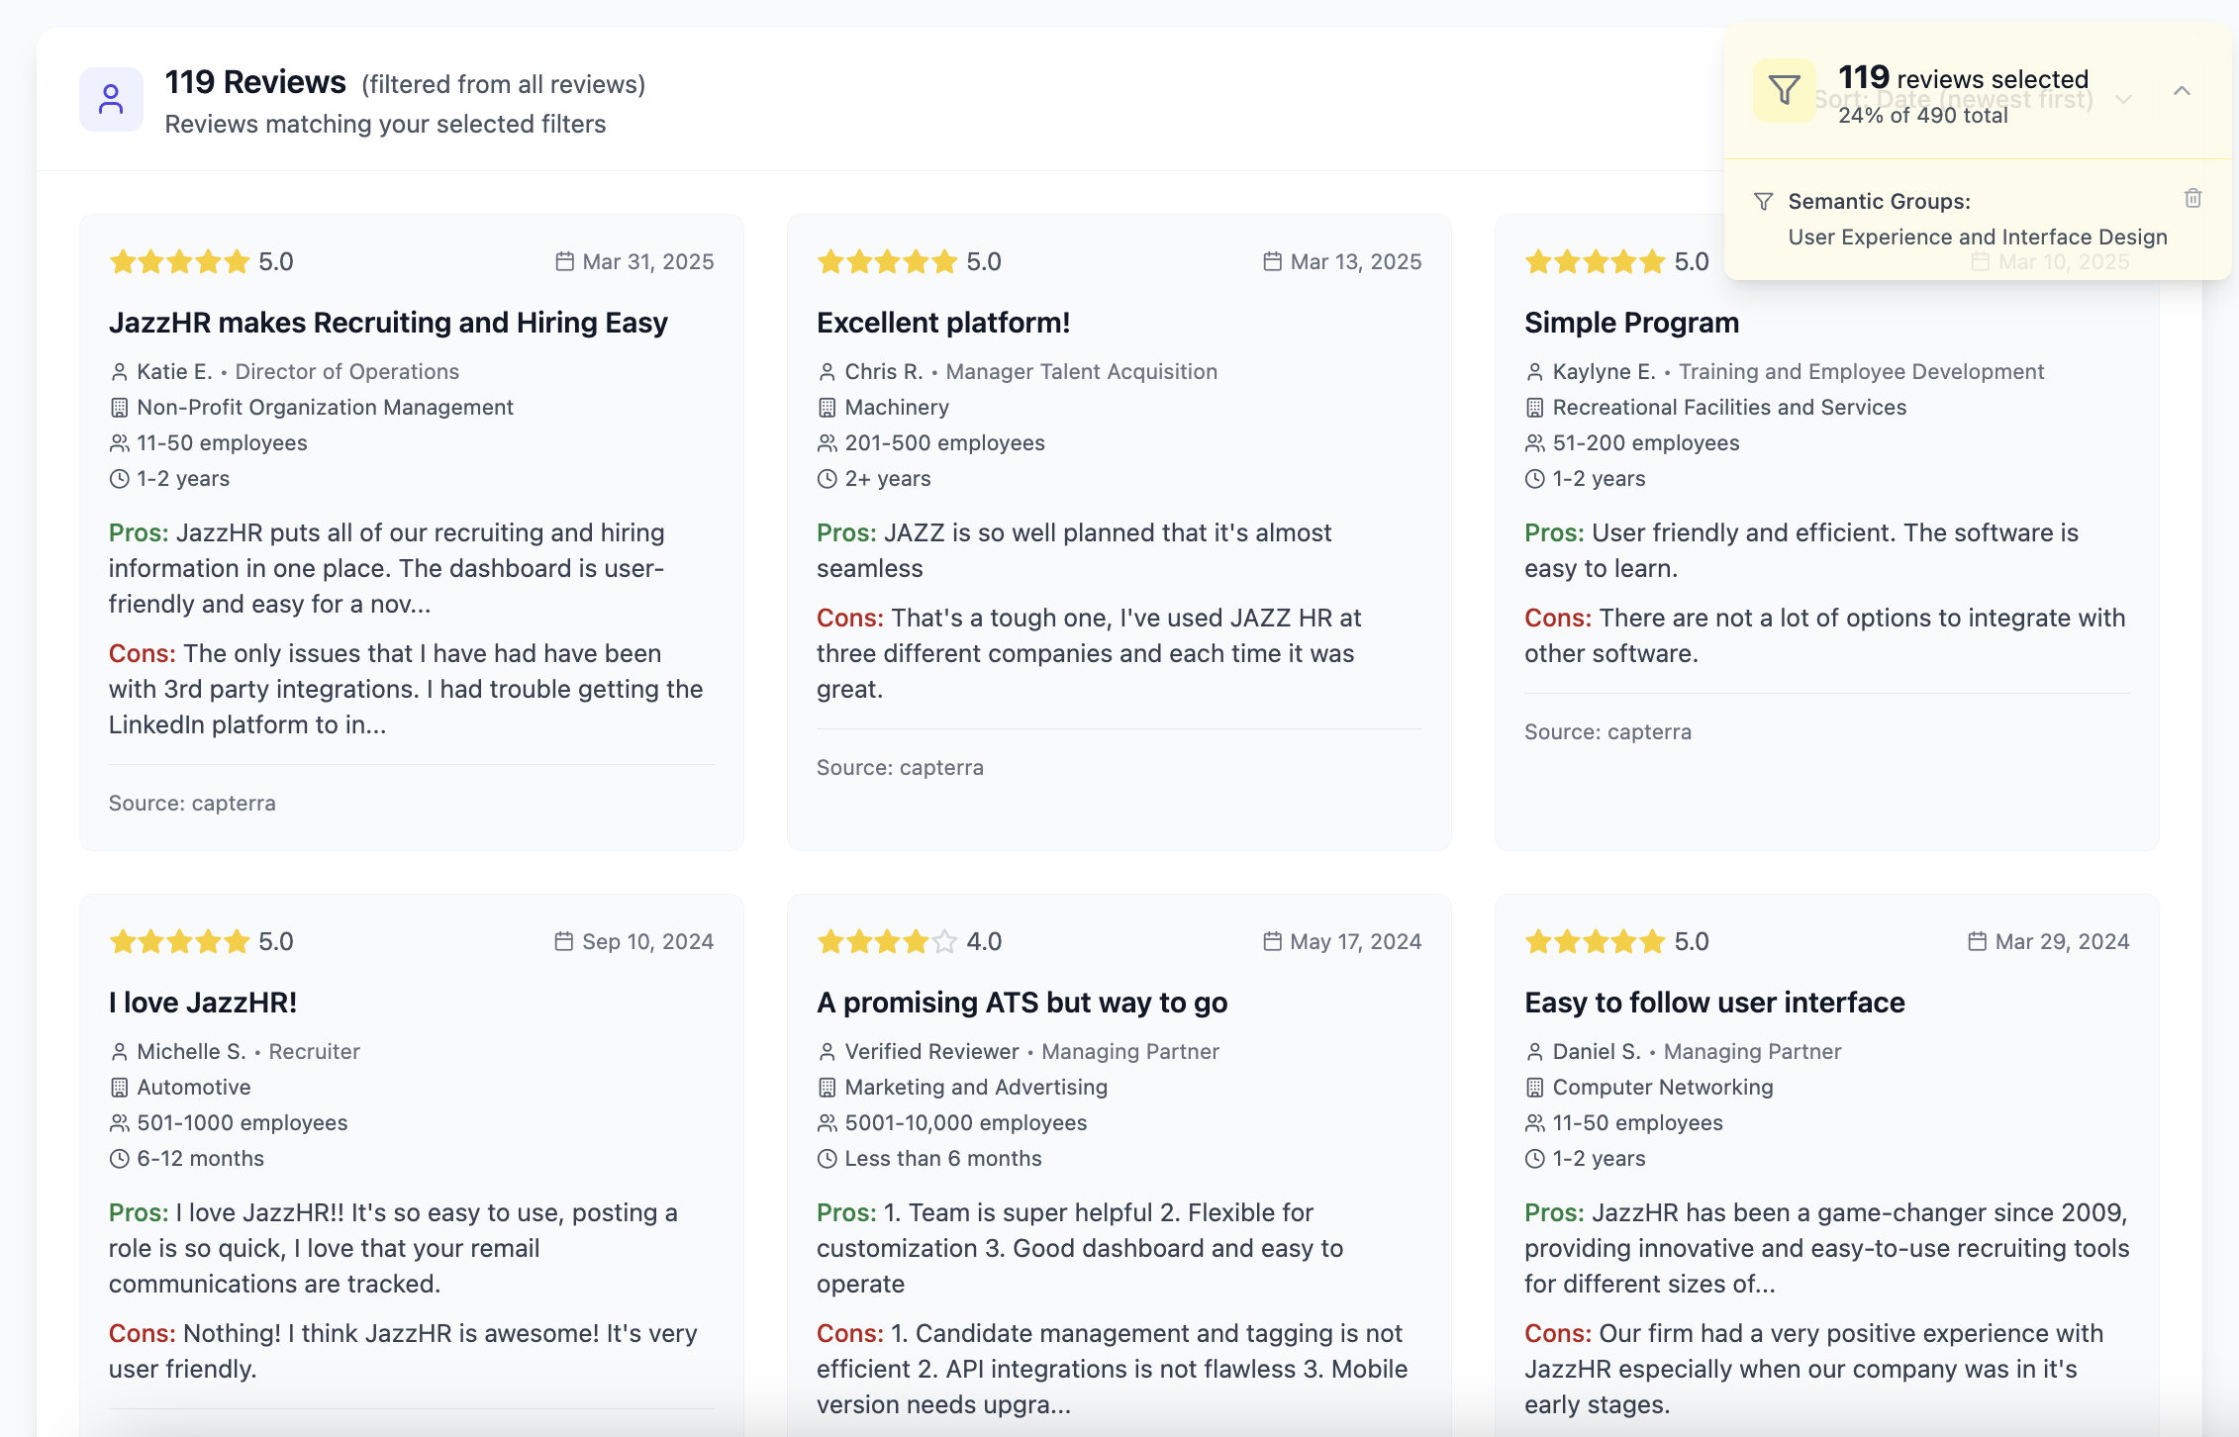Viewport: 2239px width, 1437px height.
Task: Click the person icon next to Michelle S.
Action: tap(119, 1052)
